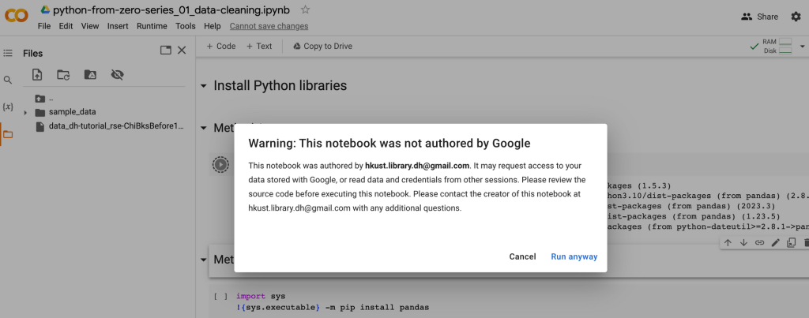Screen dimensions: 809x318
Task: Star the notebook title
Action: tap(306, 9)
